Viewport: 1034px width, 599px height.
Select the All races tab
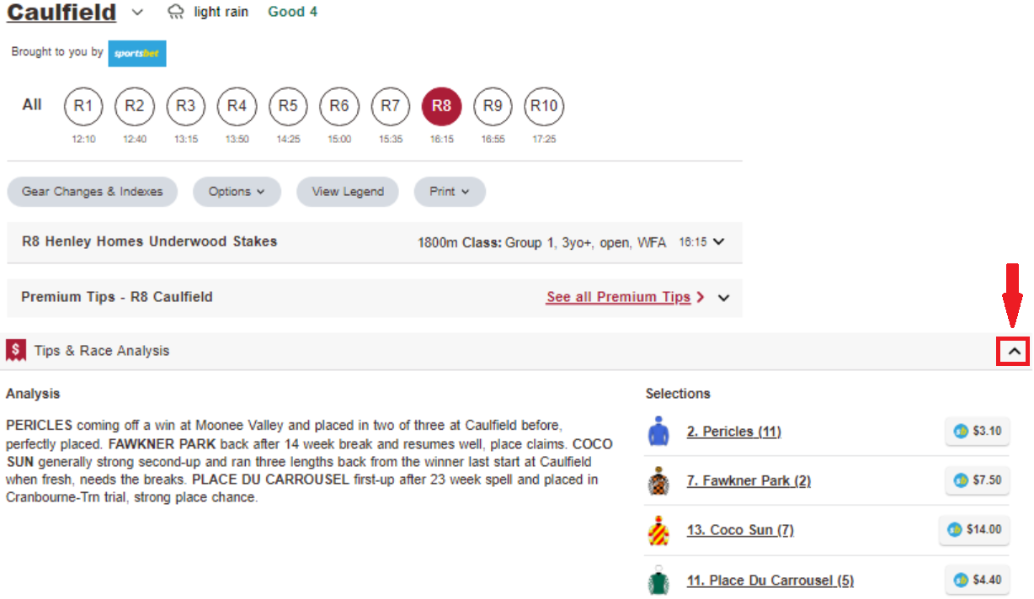pyautogui.click(x=32, y=105)
